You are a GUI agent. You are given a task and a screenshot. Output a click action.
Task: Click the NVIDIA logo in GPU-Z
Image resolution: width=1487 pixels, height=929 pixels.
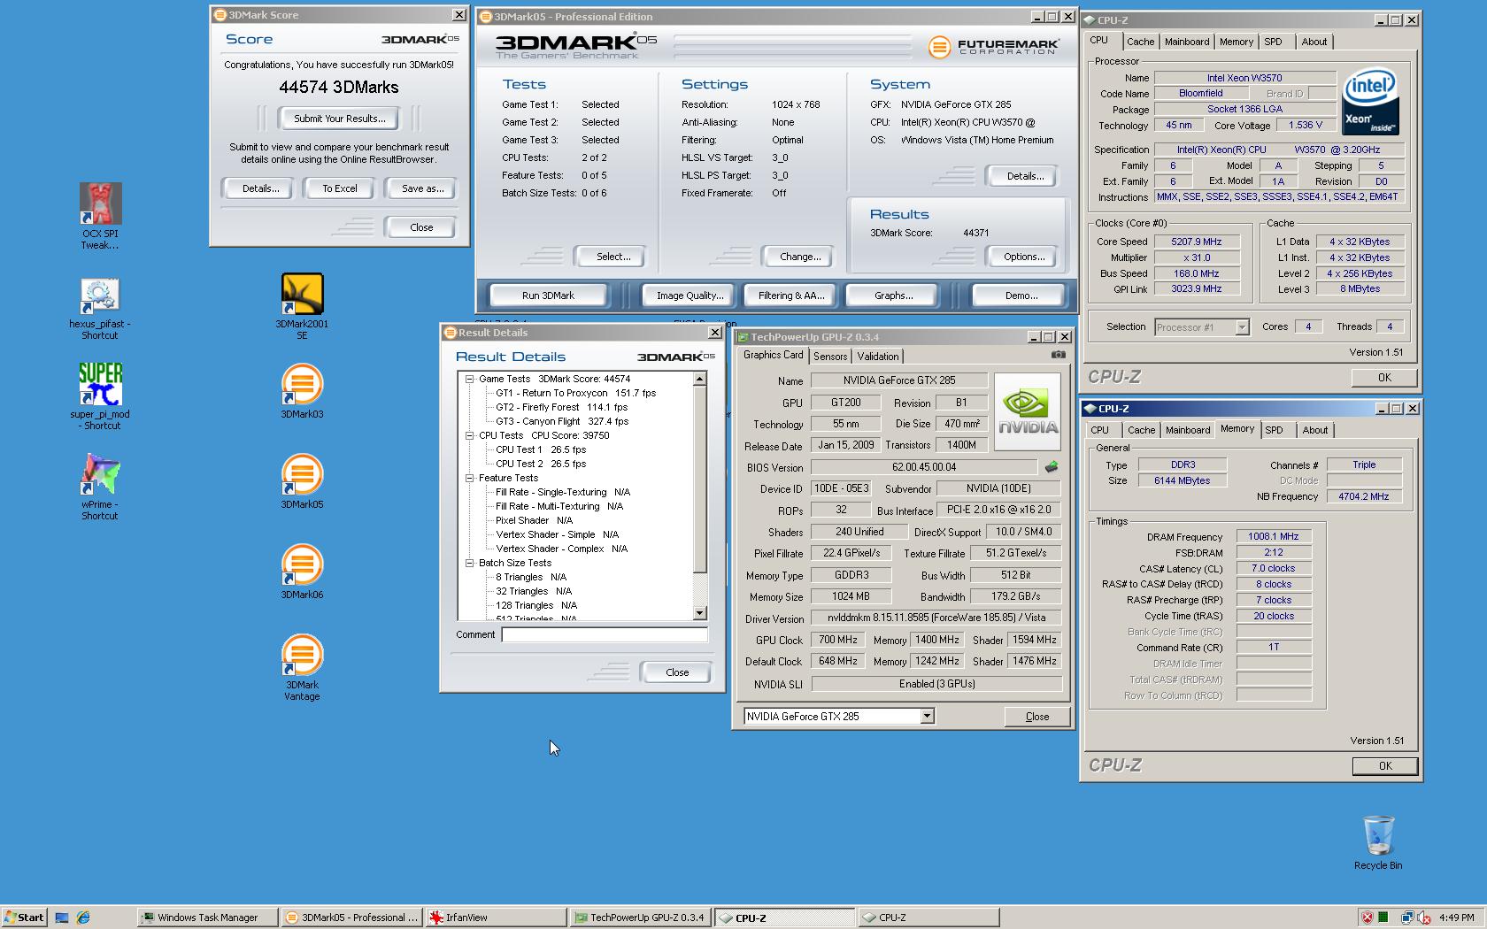(1027, 411)
